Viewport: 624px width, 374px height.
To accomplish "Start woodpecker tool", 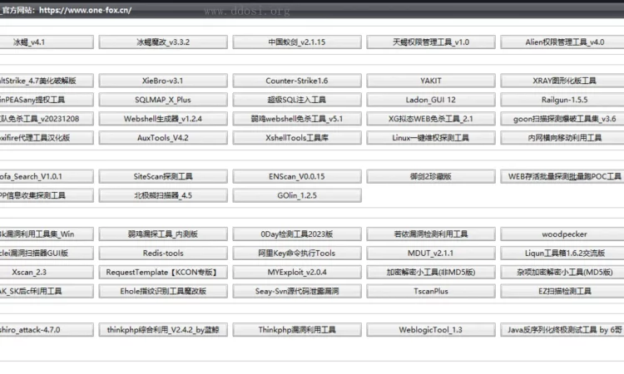I will (562, 234).
